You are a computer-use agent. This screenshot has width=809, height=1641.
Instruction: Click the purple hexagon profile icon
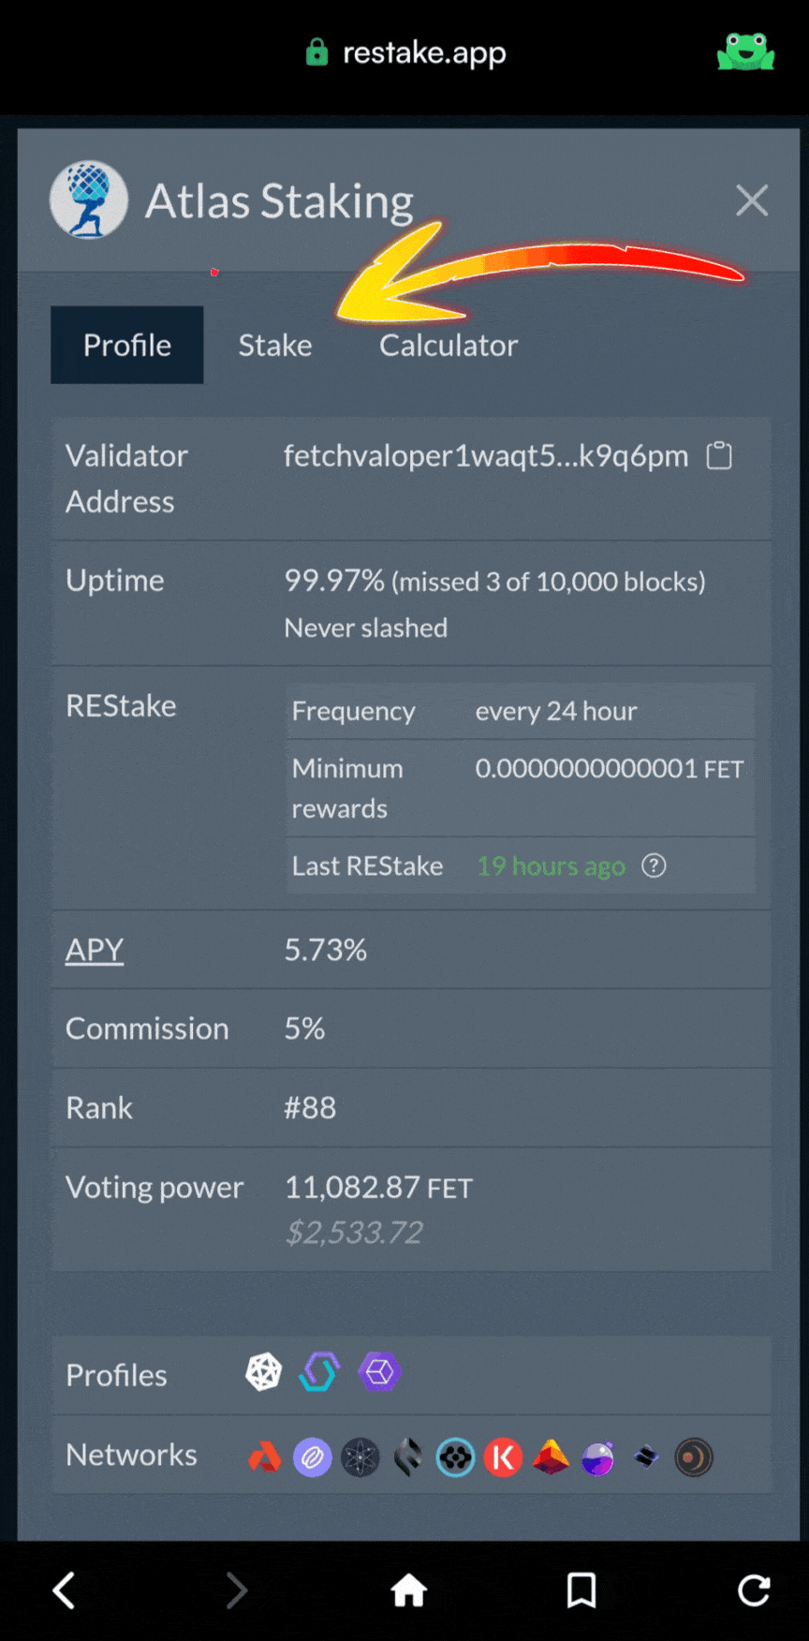[380, 1371]
